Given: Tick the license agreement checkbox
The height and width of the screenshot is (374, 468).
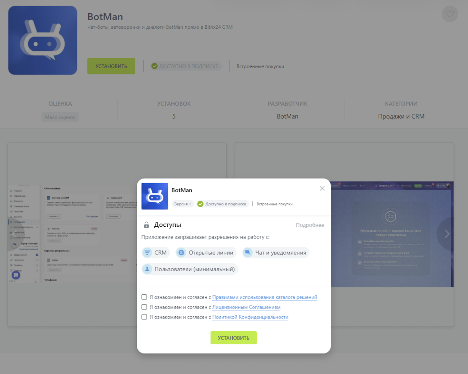Looking at the screenshot, I should [x=144, y=307].
